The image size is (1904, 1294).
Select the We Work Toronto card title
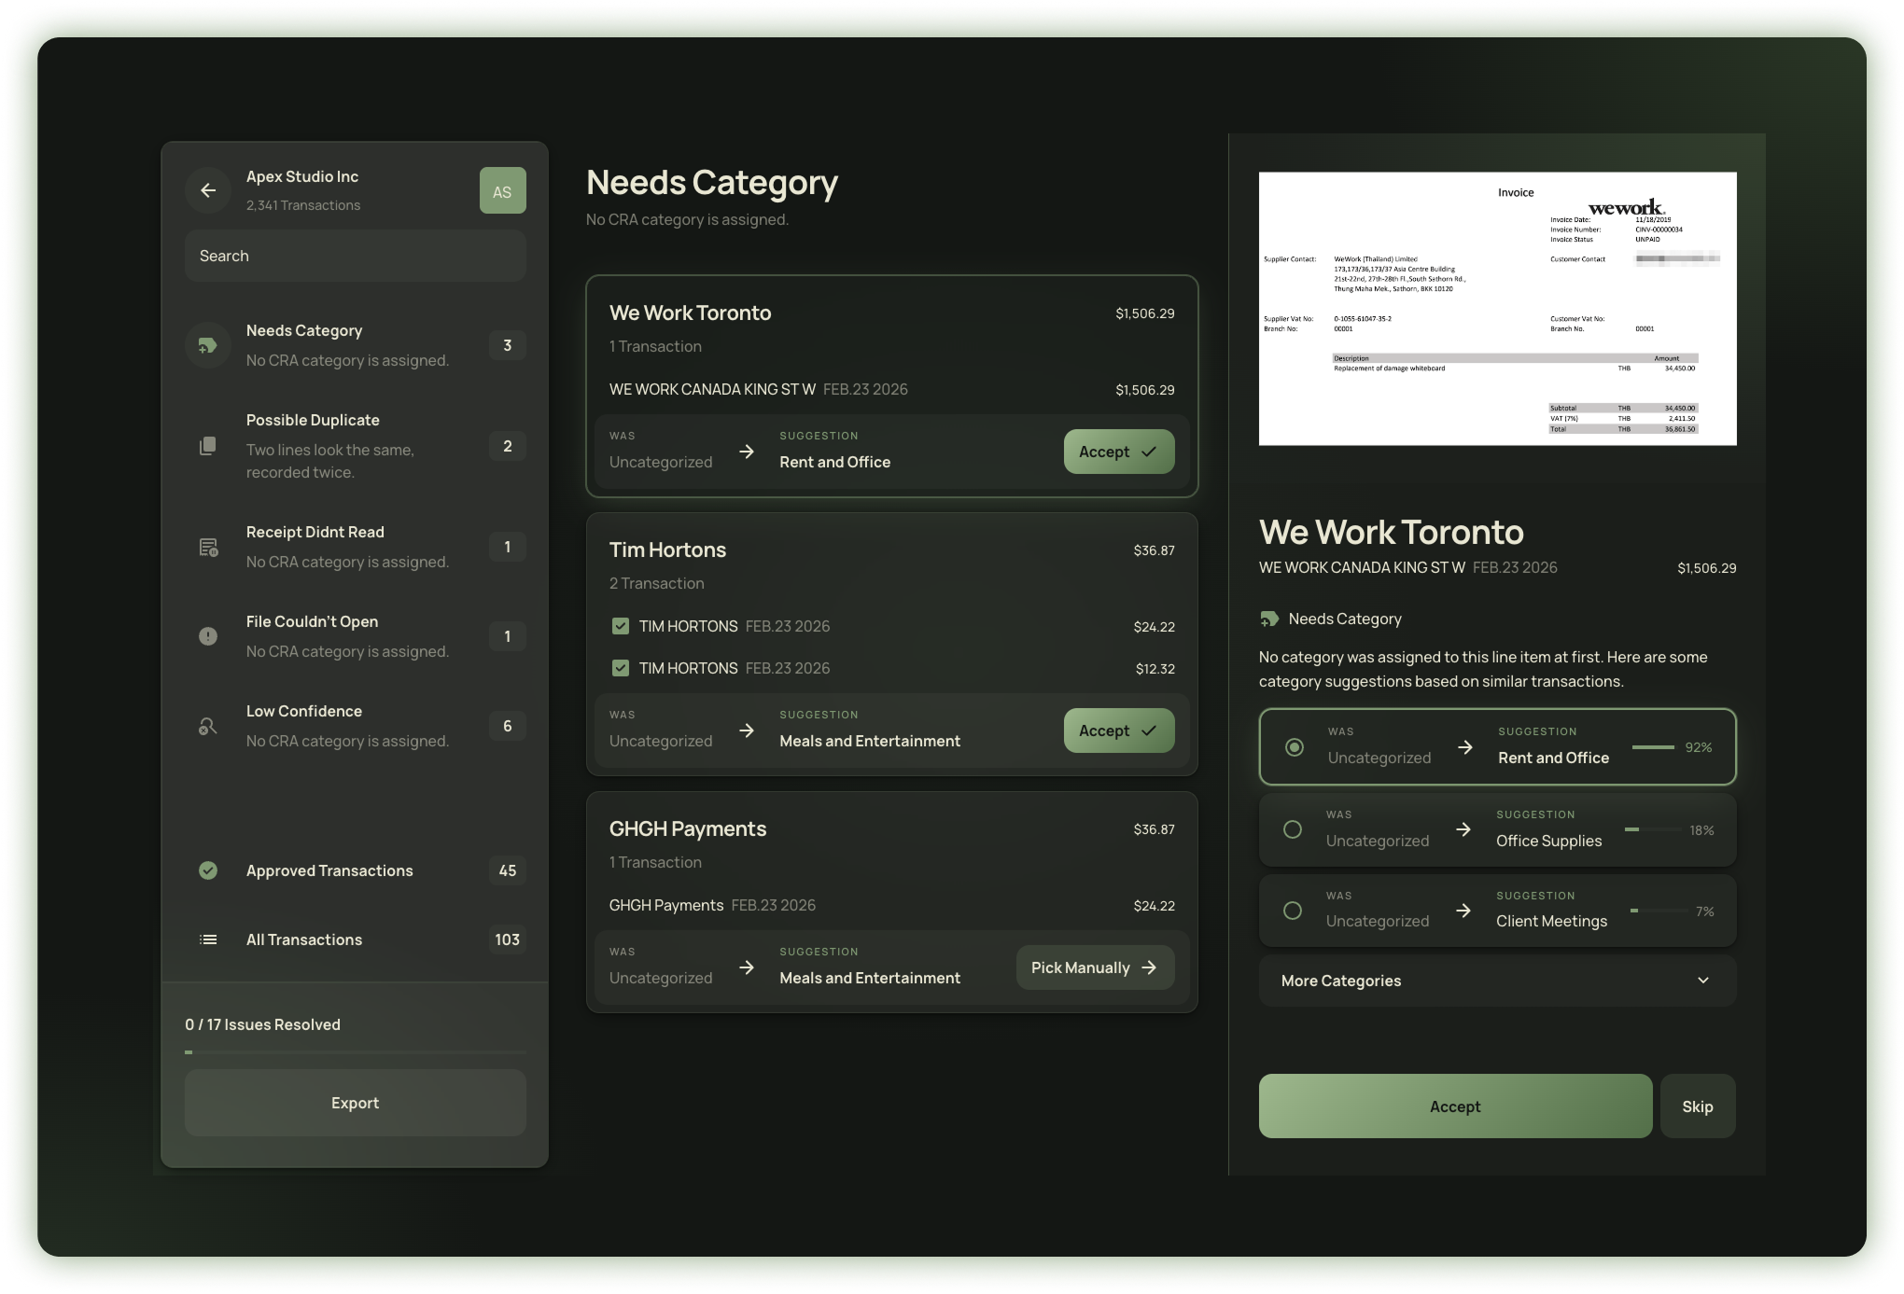click(x=691, y=313)
